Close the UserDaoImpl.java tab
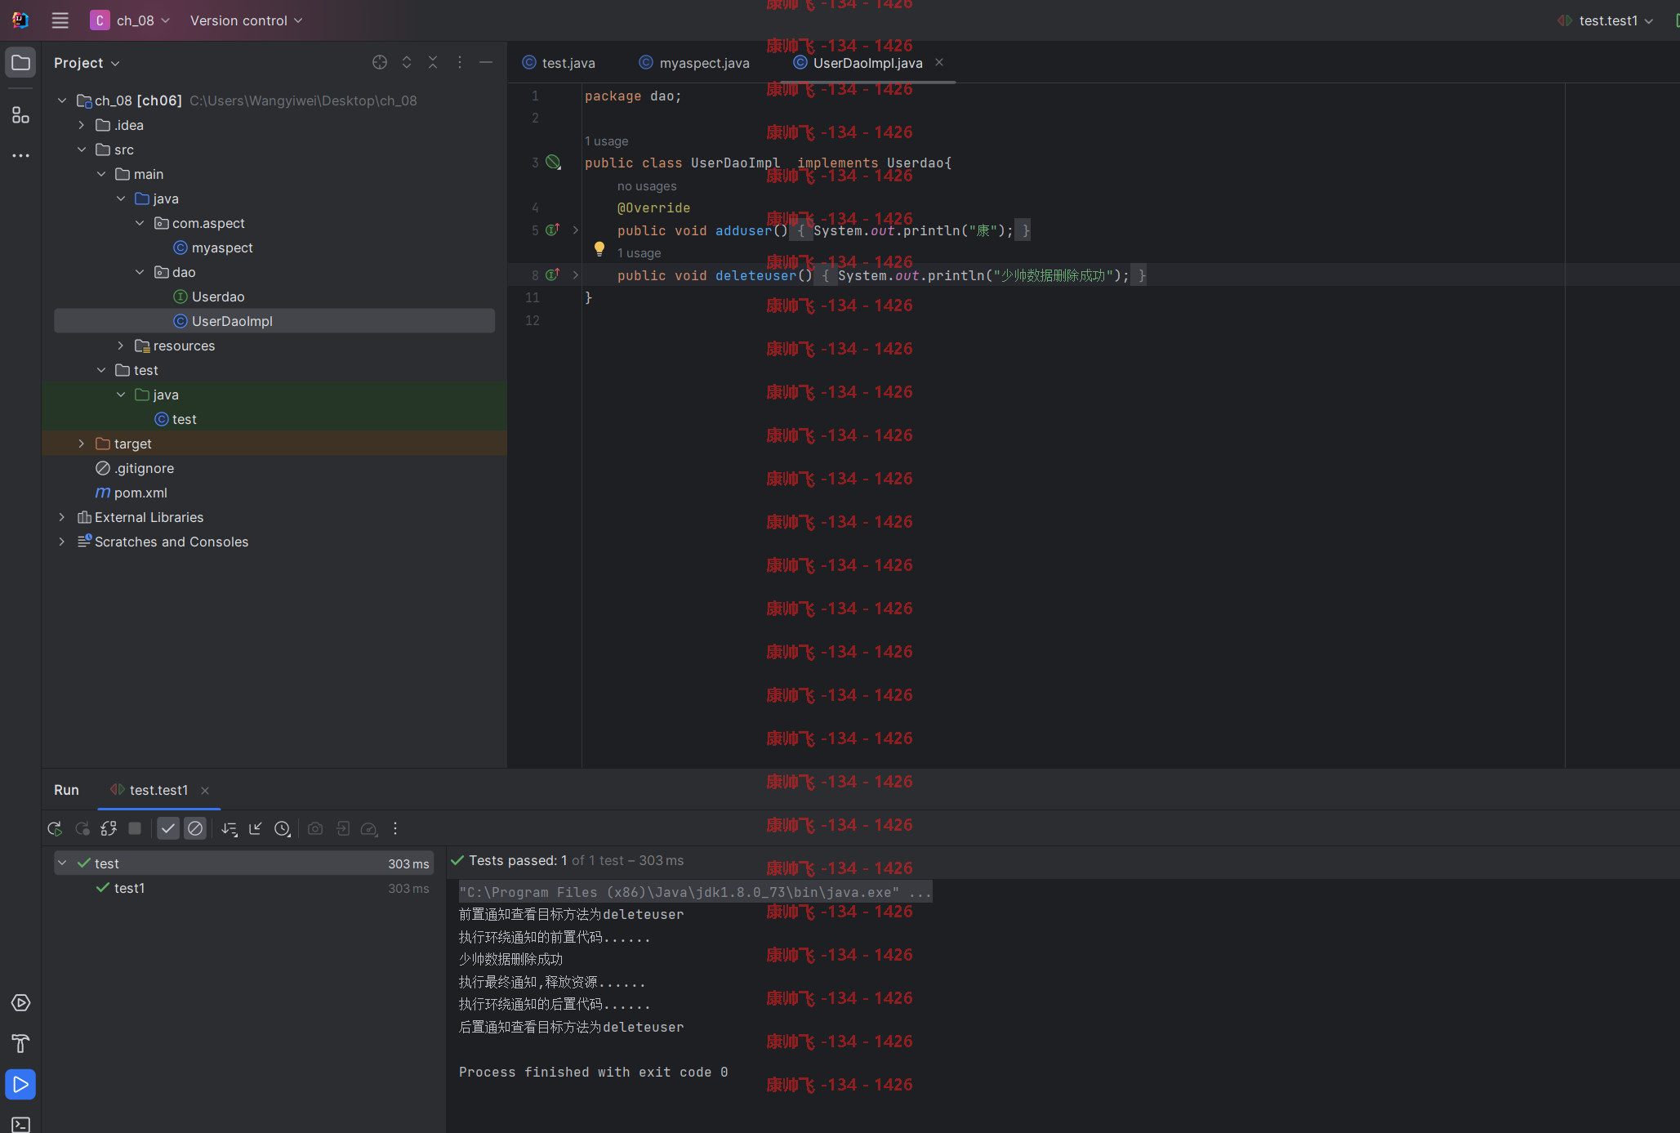Viewport: 1680px width, 1133px height. point(939,62)
